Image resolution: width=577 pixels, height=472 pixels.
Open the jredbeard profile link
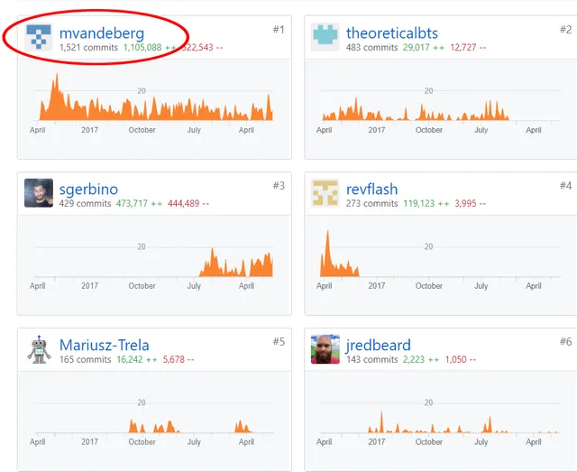(379, 346)
